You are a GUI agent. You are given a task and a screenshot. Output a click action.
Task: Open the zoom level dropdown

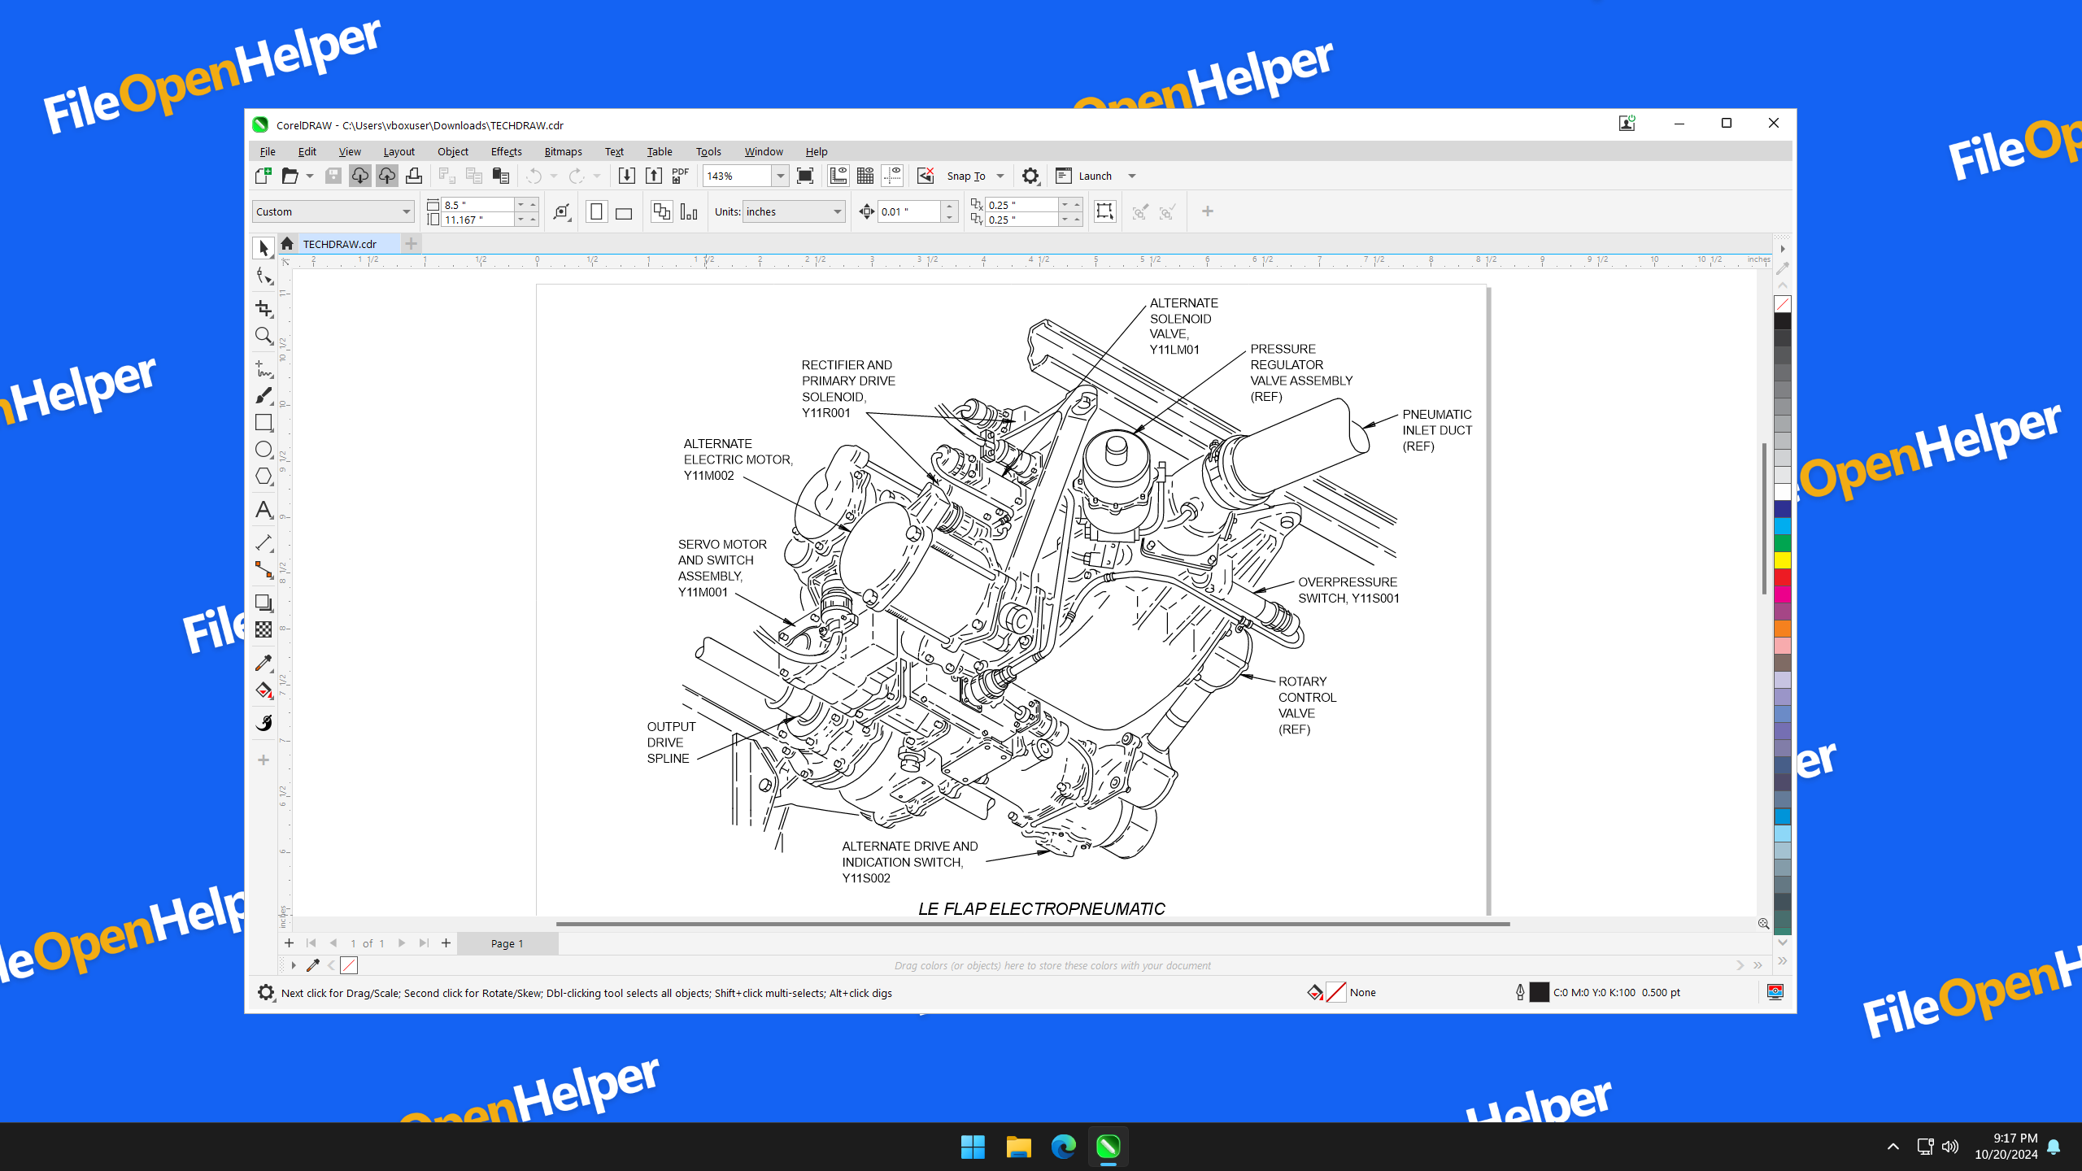tap(780, 176)
